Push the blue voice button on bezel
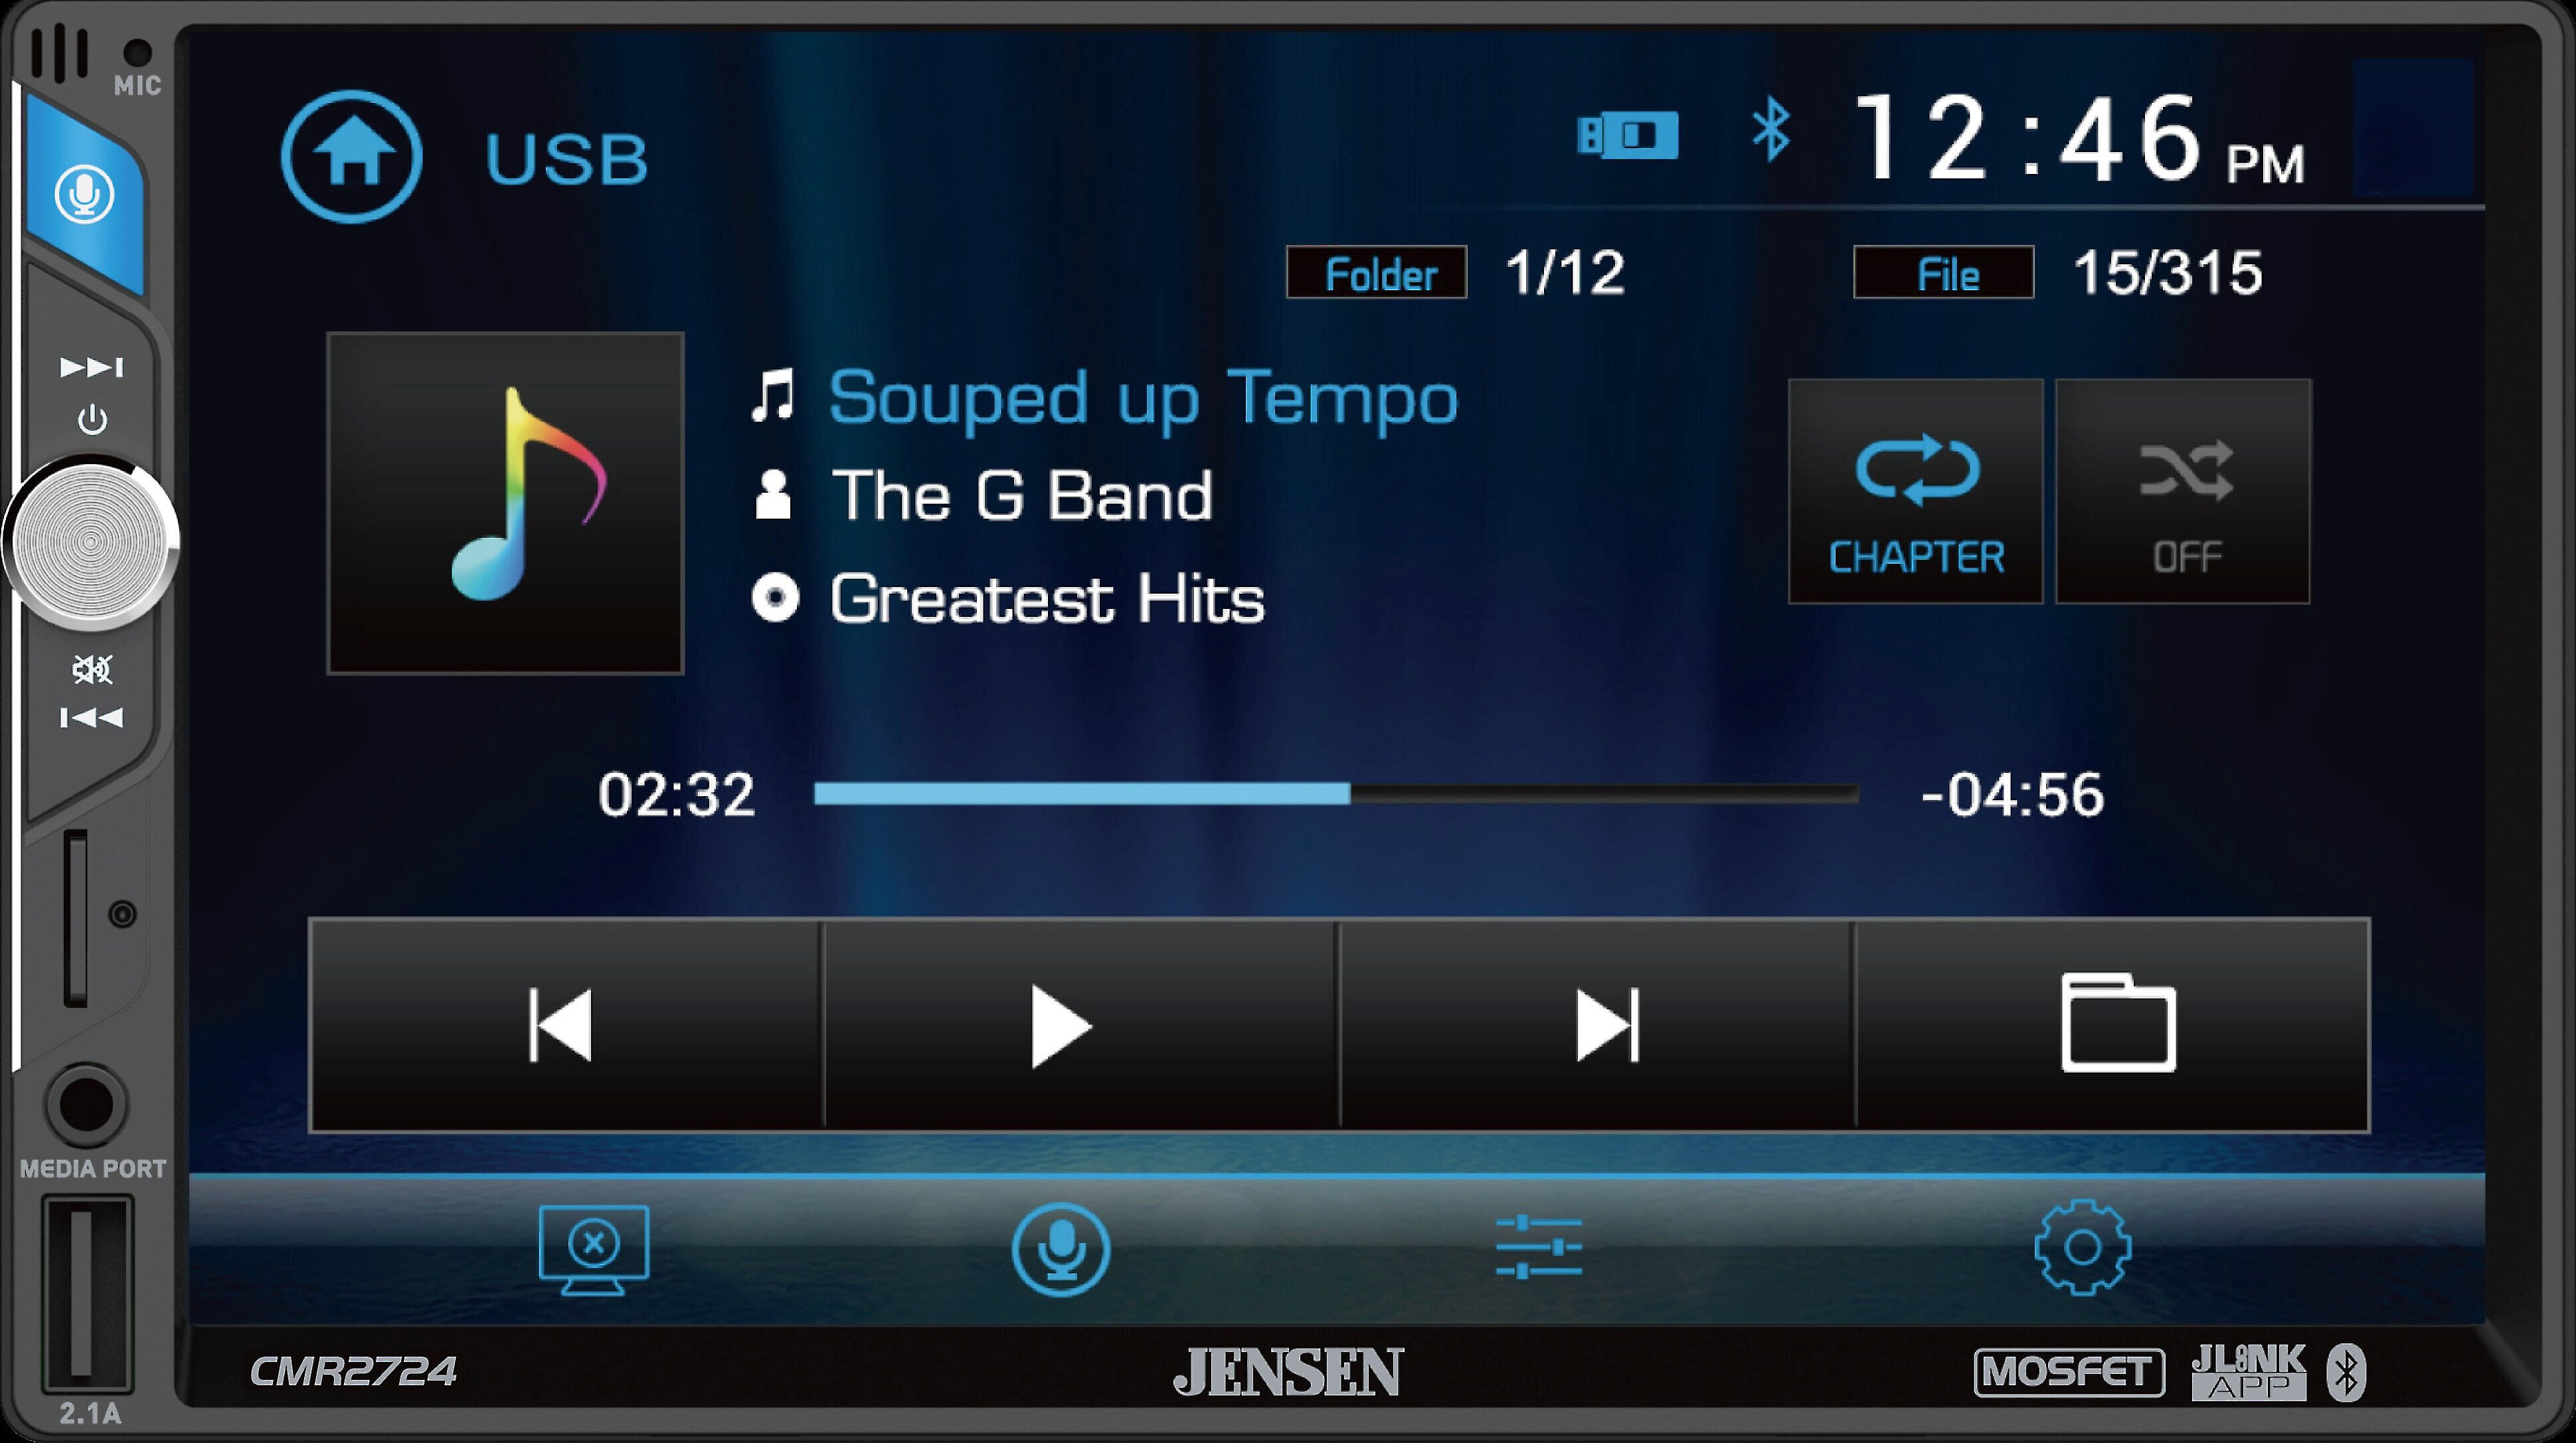Screen dimensions: 2576x1443 (85, 194)
